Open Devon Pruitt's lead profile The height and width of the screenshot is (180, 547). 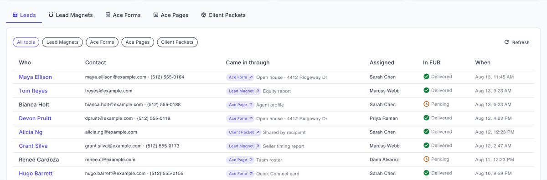(x=35, y=118)
